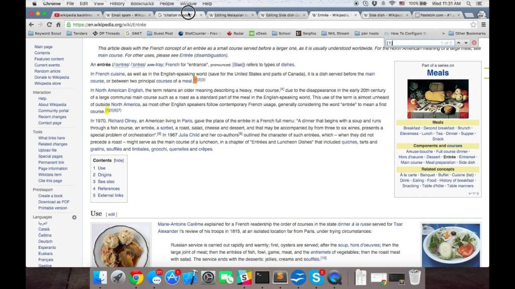Reload the page with the refresh icon
Image resolution: width=515 pixels, height=289 pixels.
(49, 25)
